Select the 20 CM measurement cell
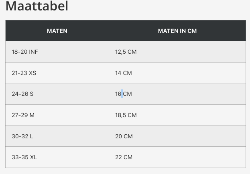 (x=124, y=136)
